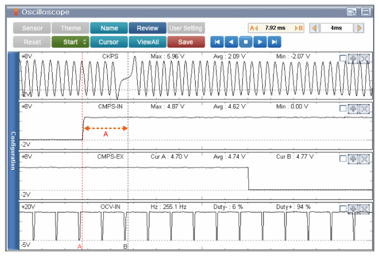Select the CMPS-EX channel label
Screen dimensions: 379x256
click(x=111, y=157)
